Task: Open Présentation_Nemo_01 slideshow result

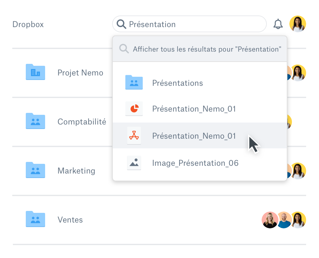Action: 200,109
